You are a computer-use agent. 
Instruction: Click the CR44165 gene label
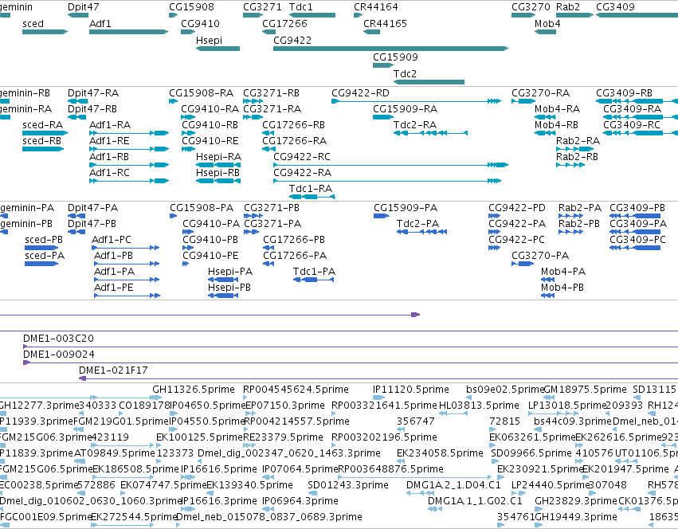pos(385,24)
